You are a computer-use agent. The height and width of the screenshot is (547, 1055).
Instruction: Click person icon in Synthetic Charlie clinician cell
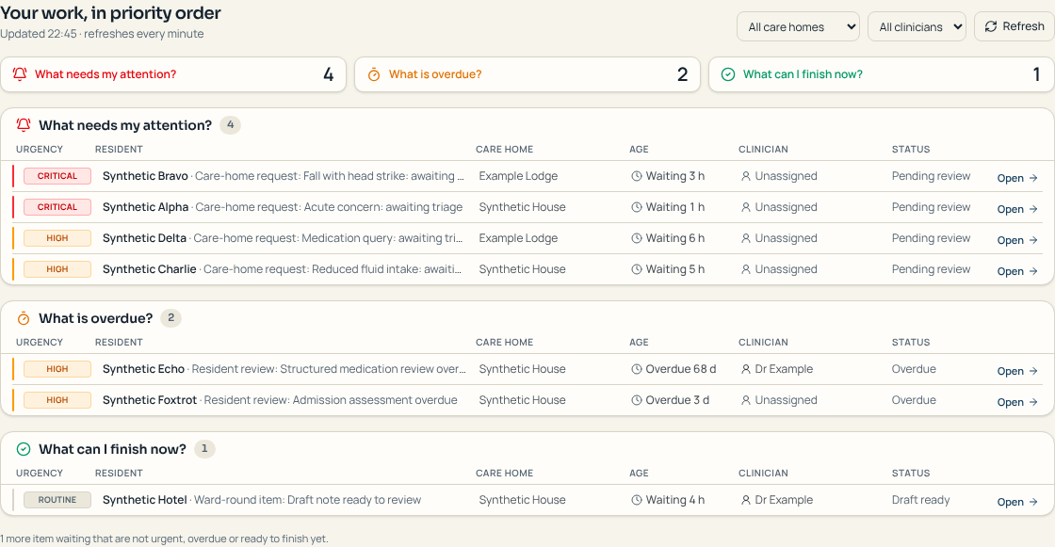click(x=745, y=269)
